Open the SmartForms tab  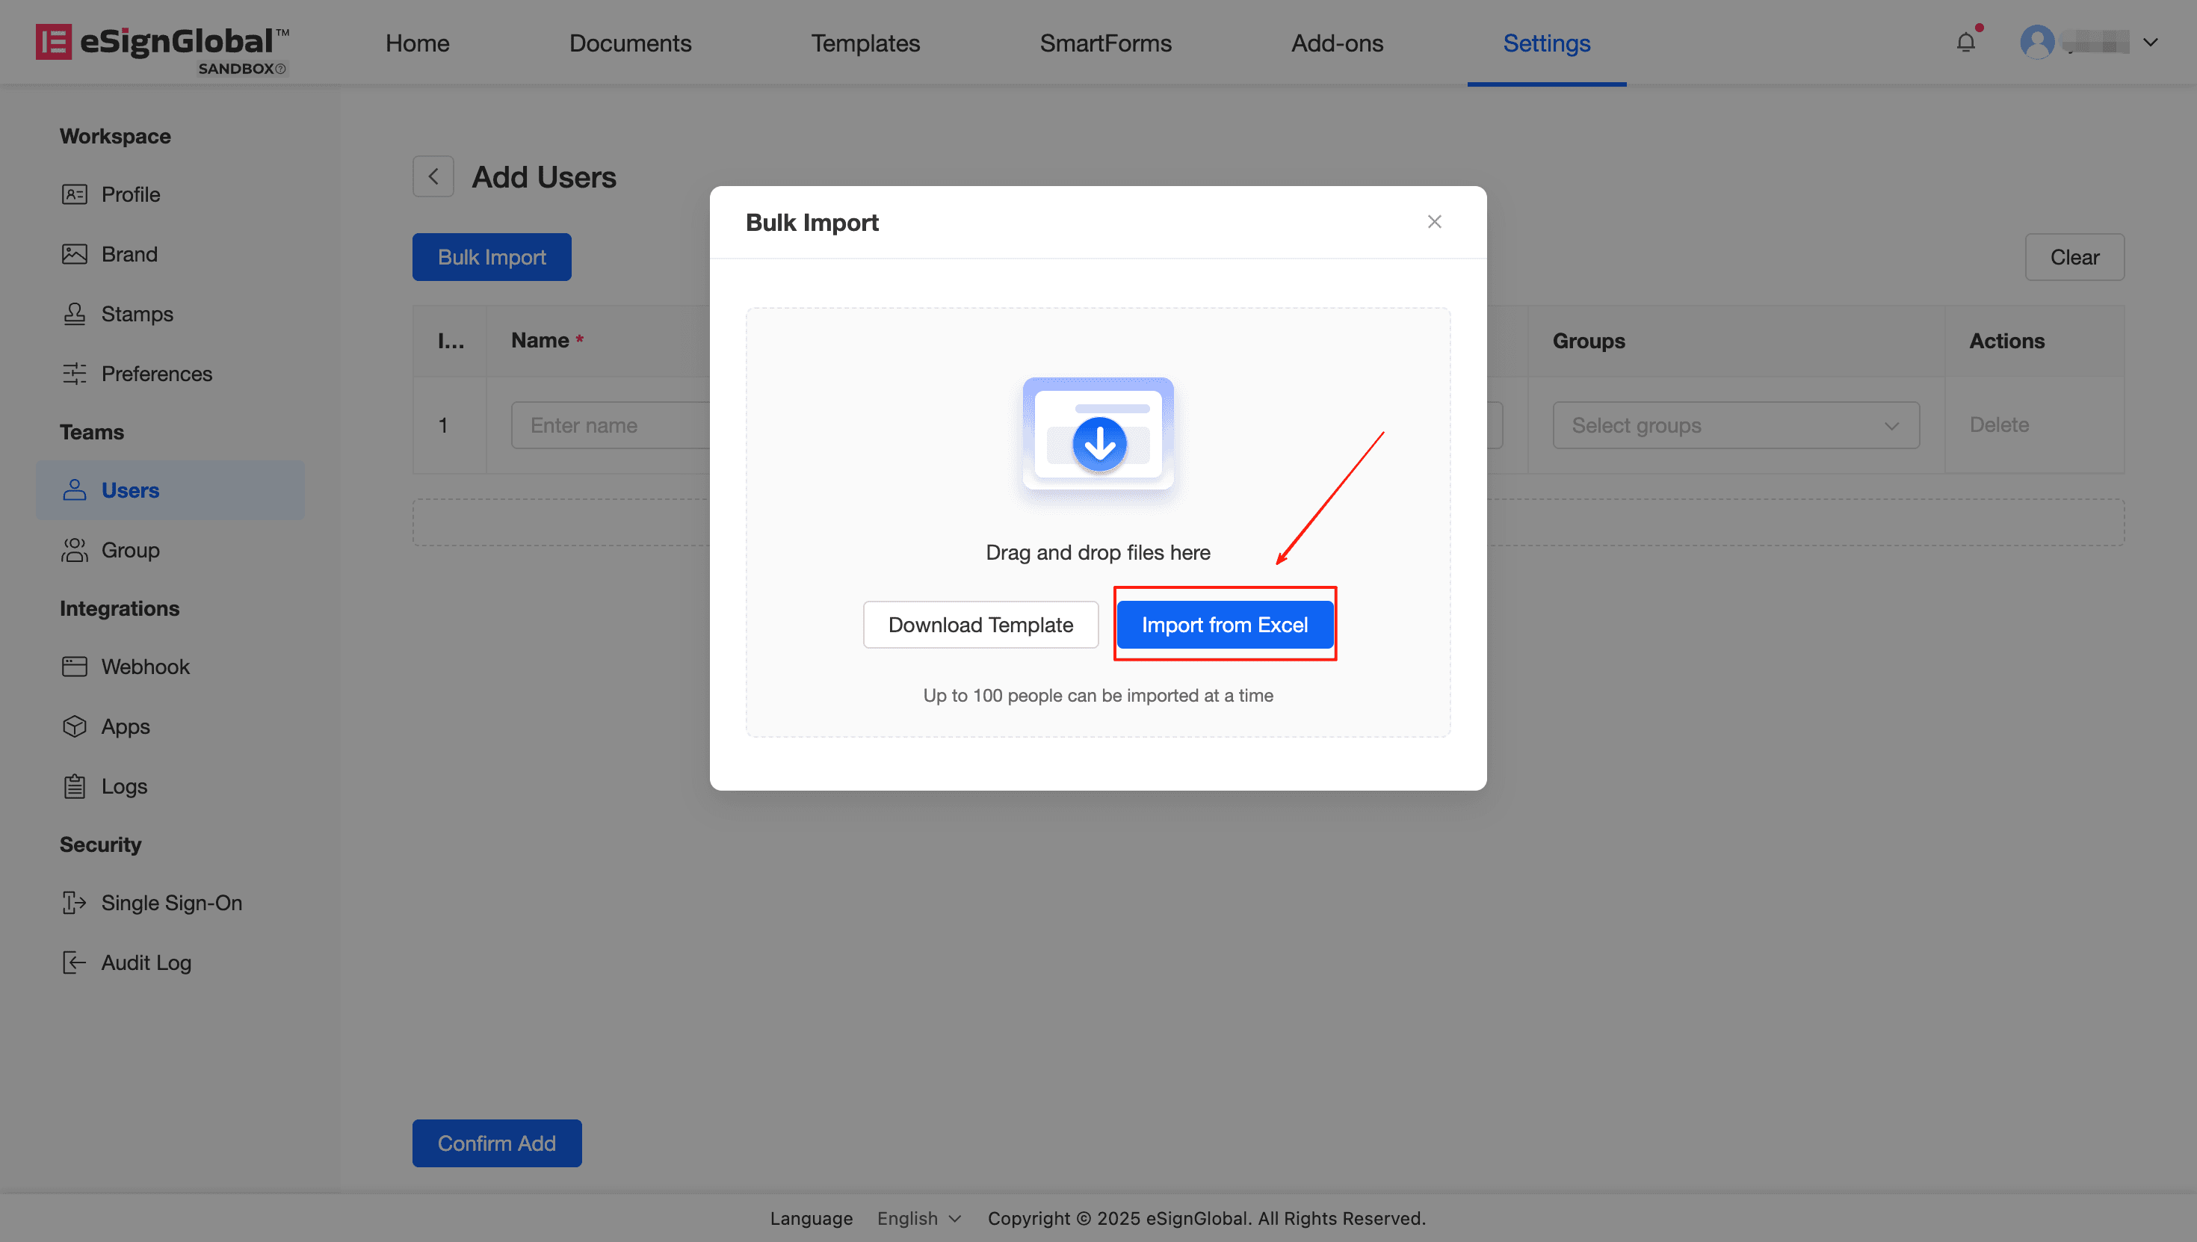(x=1105, y=43)
